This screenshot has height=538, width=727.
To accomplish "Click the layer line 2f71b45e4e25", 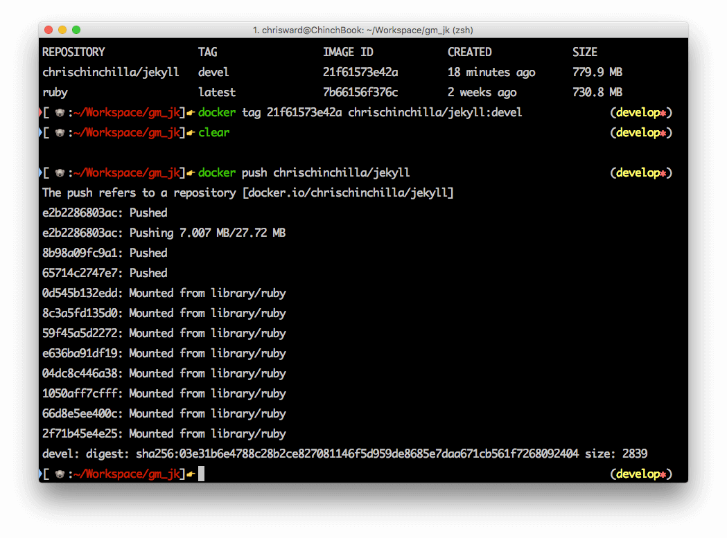I will pos(164,433).
